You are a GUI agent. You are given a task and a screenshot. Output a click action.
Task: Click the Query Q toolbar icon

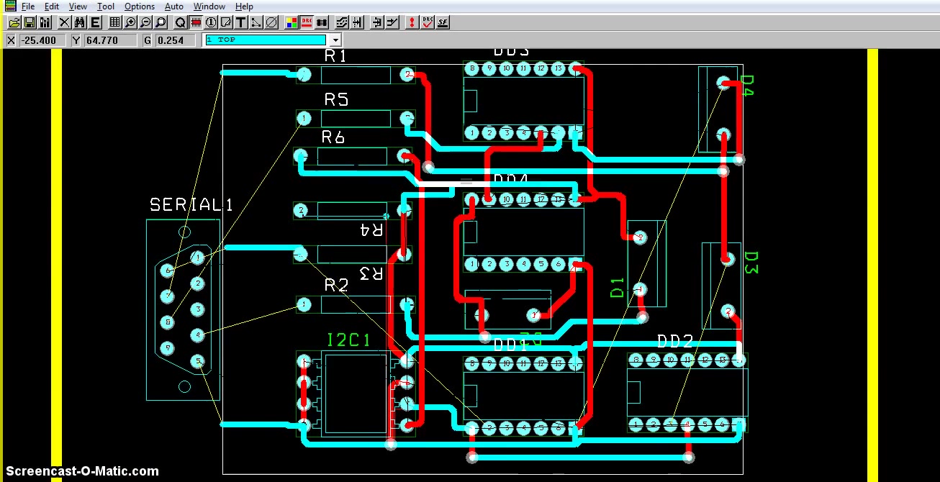tap(180, 22)
